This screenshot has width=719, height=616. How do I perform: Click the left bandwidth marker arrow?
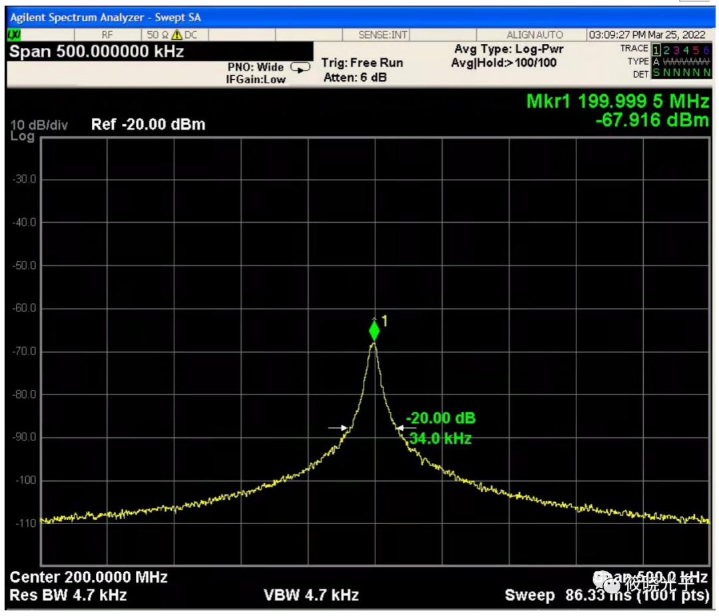(338, 428)
